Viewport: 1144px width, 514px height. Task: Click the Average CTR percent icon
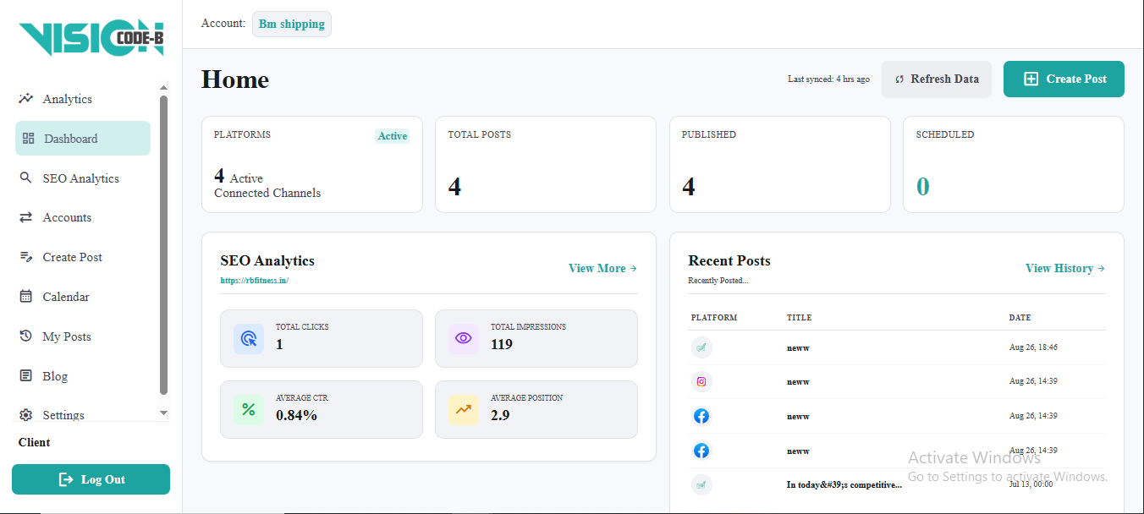[x=249, y=409]
